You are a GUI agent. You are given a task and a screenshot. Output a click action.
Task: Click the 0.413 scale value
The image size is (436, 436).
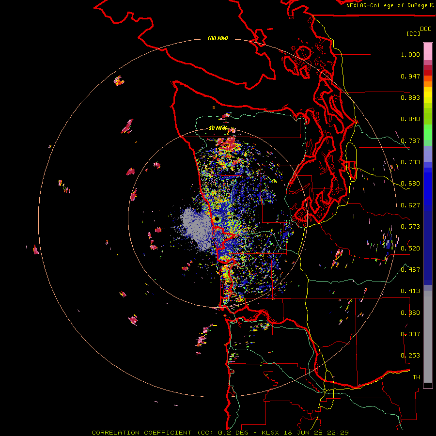click(x=410, y=291)
